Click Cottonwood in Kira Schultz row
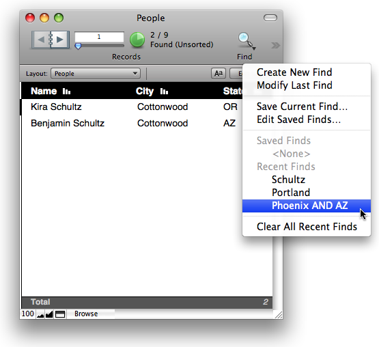This screenshot has width=379, height=347. pyautogui.click(x=163, y=107)
